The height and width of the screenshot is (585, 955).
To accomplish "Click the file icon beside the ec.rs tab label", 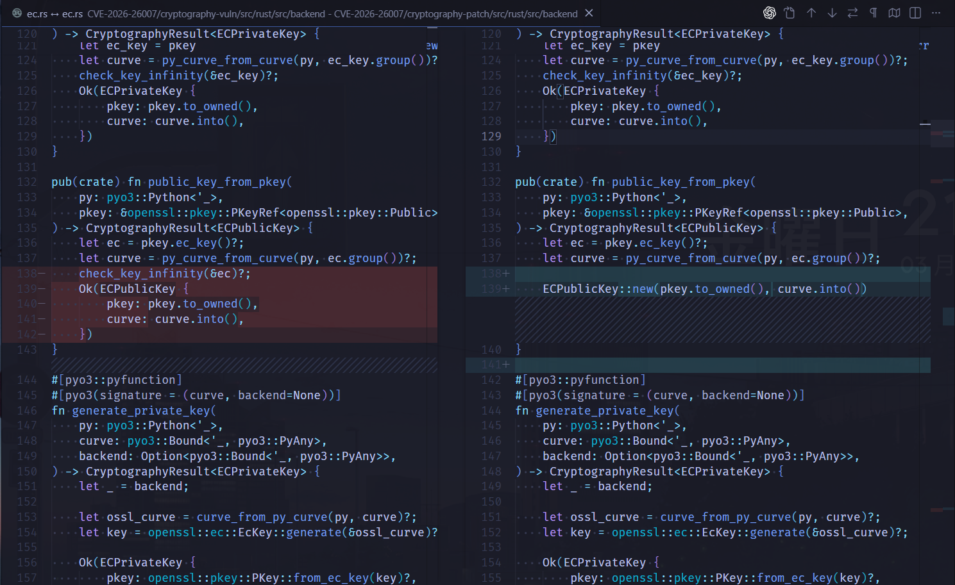I will click(x=16, y=12).
